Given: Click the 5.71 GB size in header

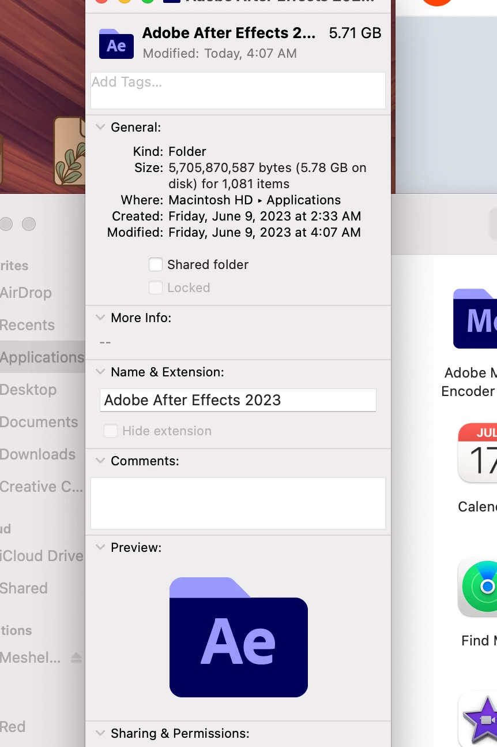Looking at the screenshot, I should [x=355, y=33].
